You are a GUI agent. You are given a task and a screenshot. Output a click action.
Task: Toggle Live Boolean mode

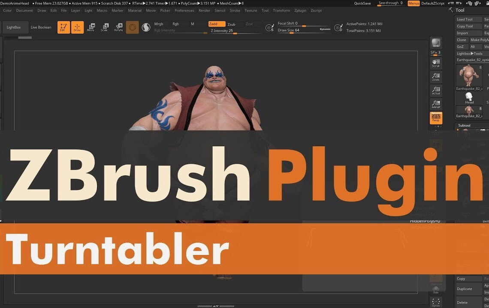pyautogui.click(x=40, y=27)
